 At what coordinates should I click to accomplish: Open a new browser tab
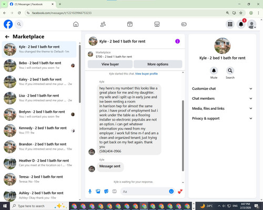[60, 4]
